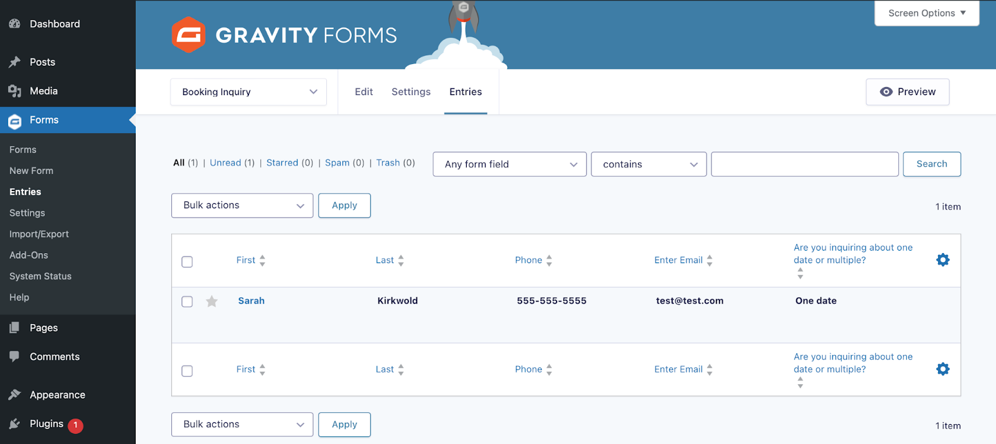Show All entries filter link
996x444 pixels.
coord(179,163)
